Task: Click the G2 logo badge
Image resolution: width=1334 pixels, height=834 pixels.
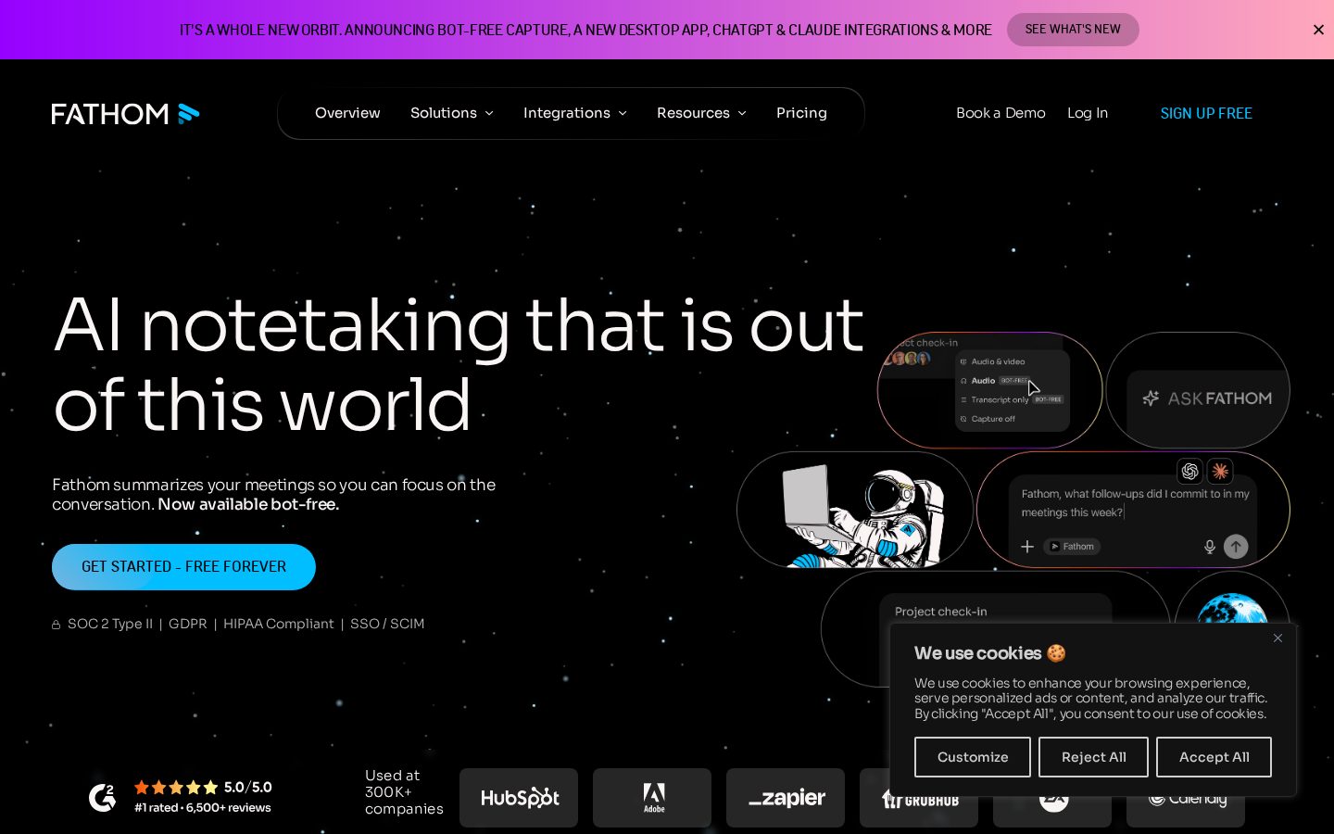Action: click(x=102, y=797)
